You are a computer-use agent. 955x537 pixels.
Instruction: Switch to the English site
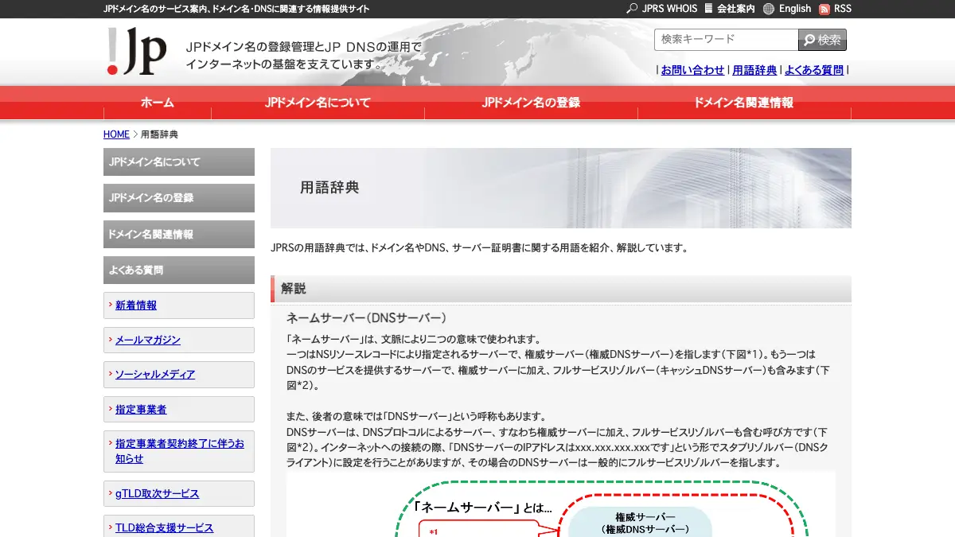click(x=795, y=9)
